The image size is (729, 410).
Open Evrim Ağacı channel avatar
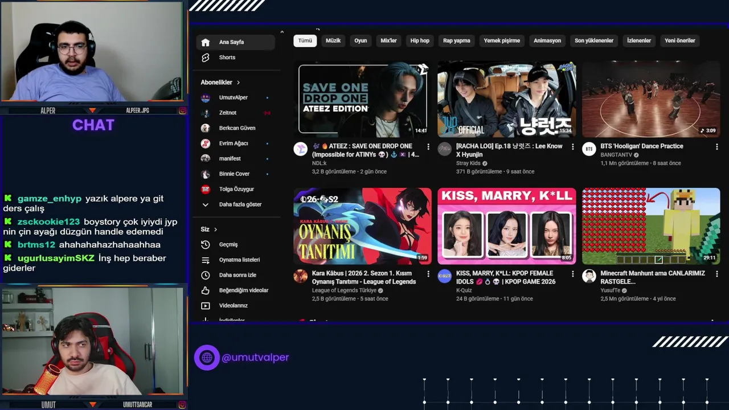206,143
